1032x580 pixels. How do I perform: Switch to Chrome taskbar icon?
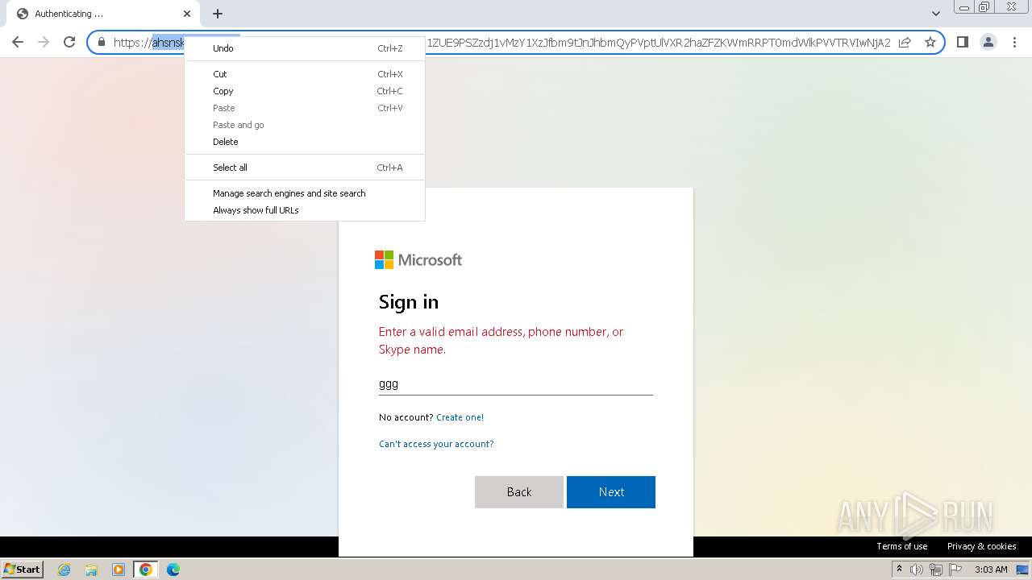coord(146,570)
